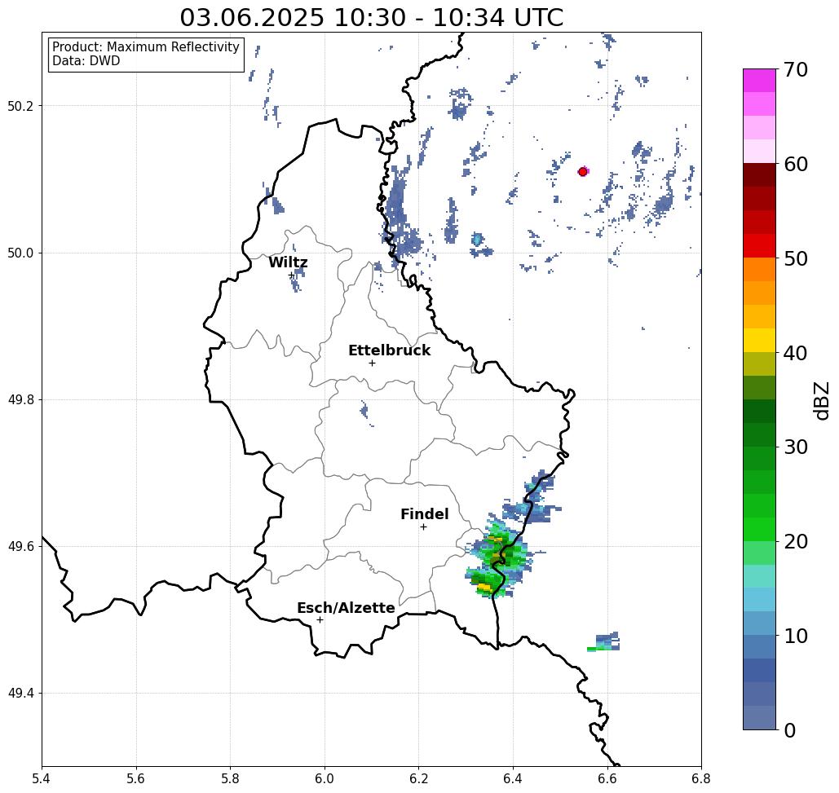Click the Findel station label
Screen dimensions: 839x793
coord(424,514)
